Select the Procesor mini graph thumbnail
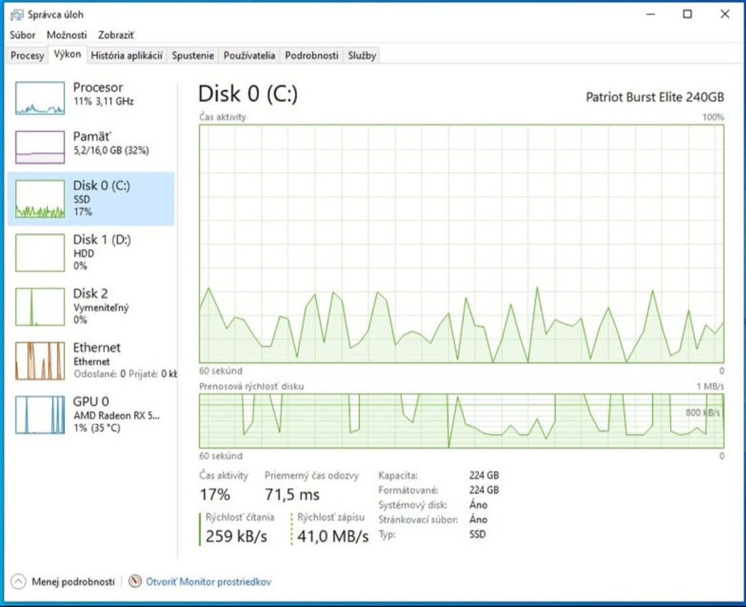The height and width of the screenshot is (607, 746). pyautogui.click(x=39, y=97)
